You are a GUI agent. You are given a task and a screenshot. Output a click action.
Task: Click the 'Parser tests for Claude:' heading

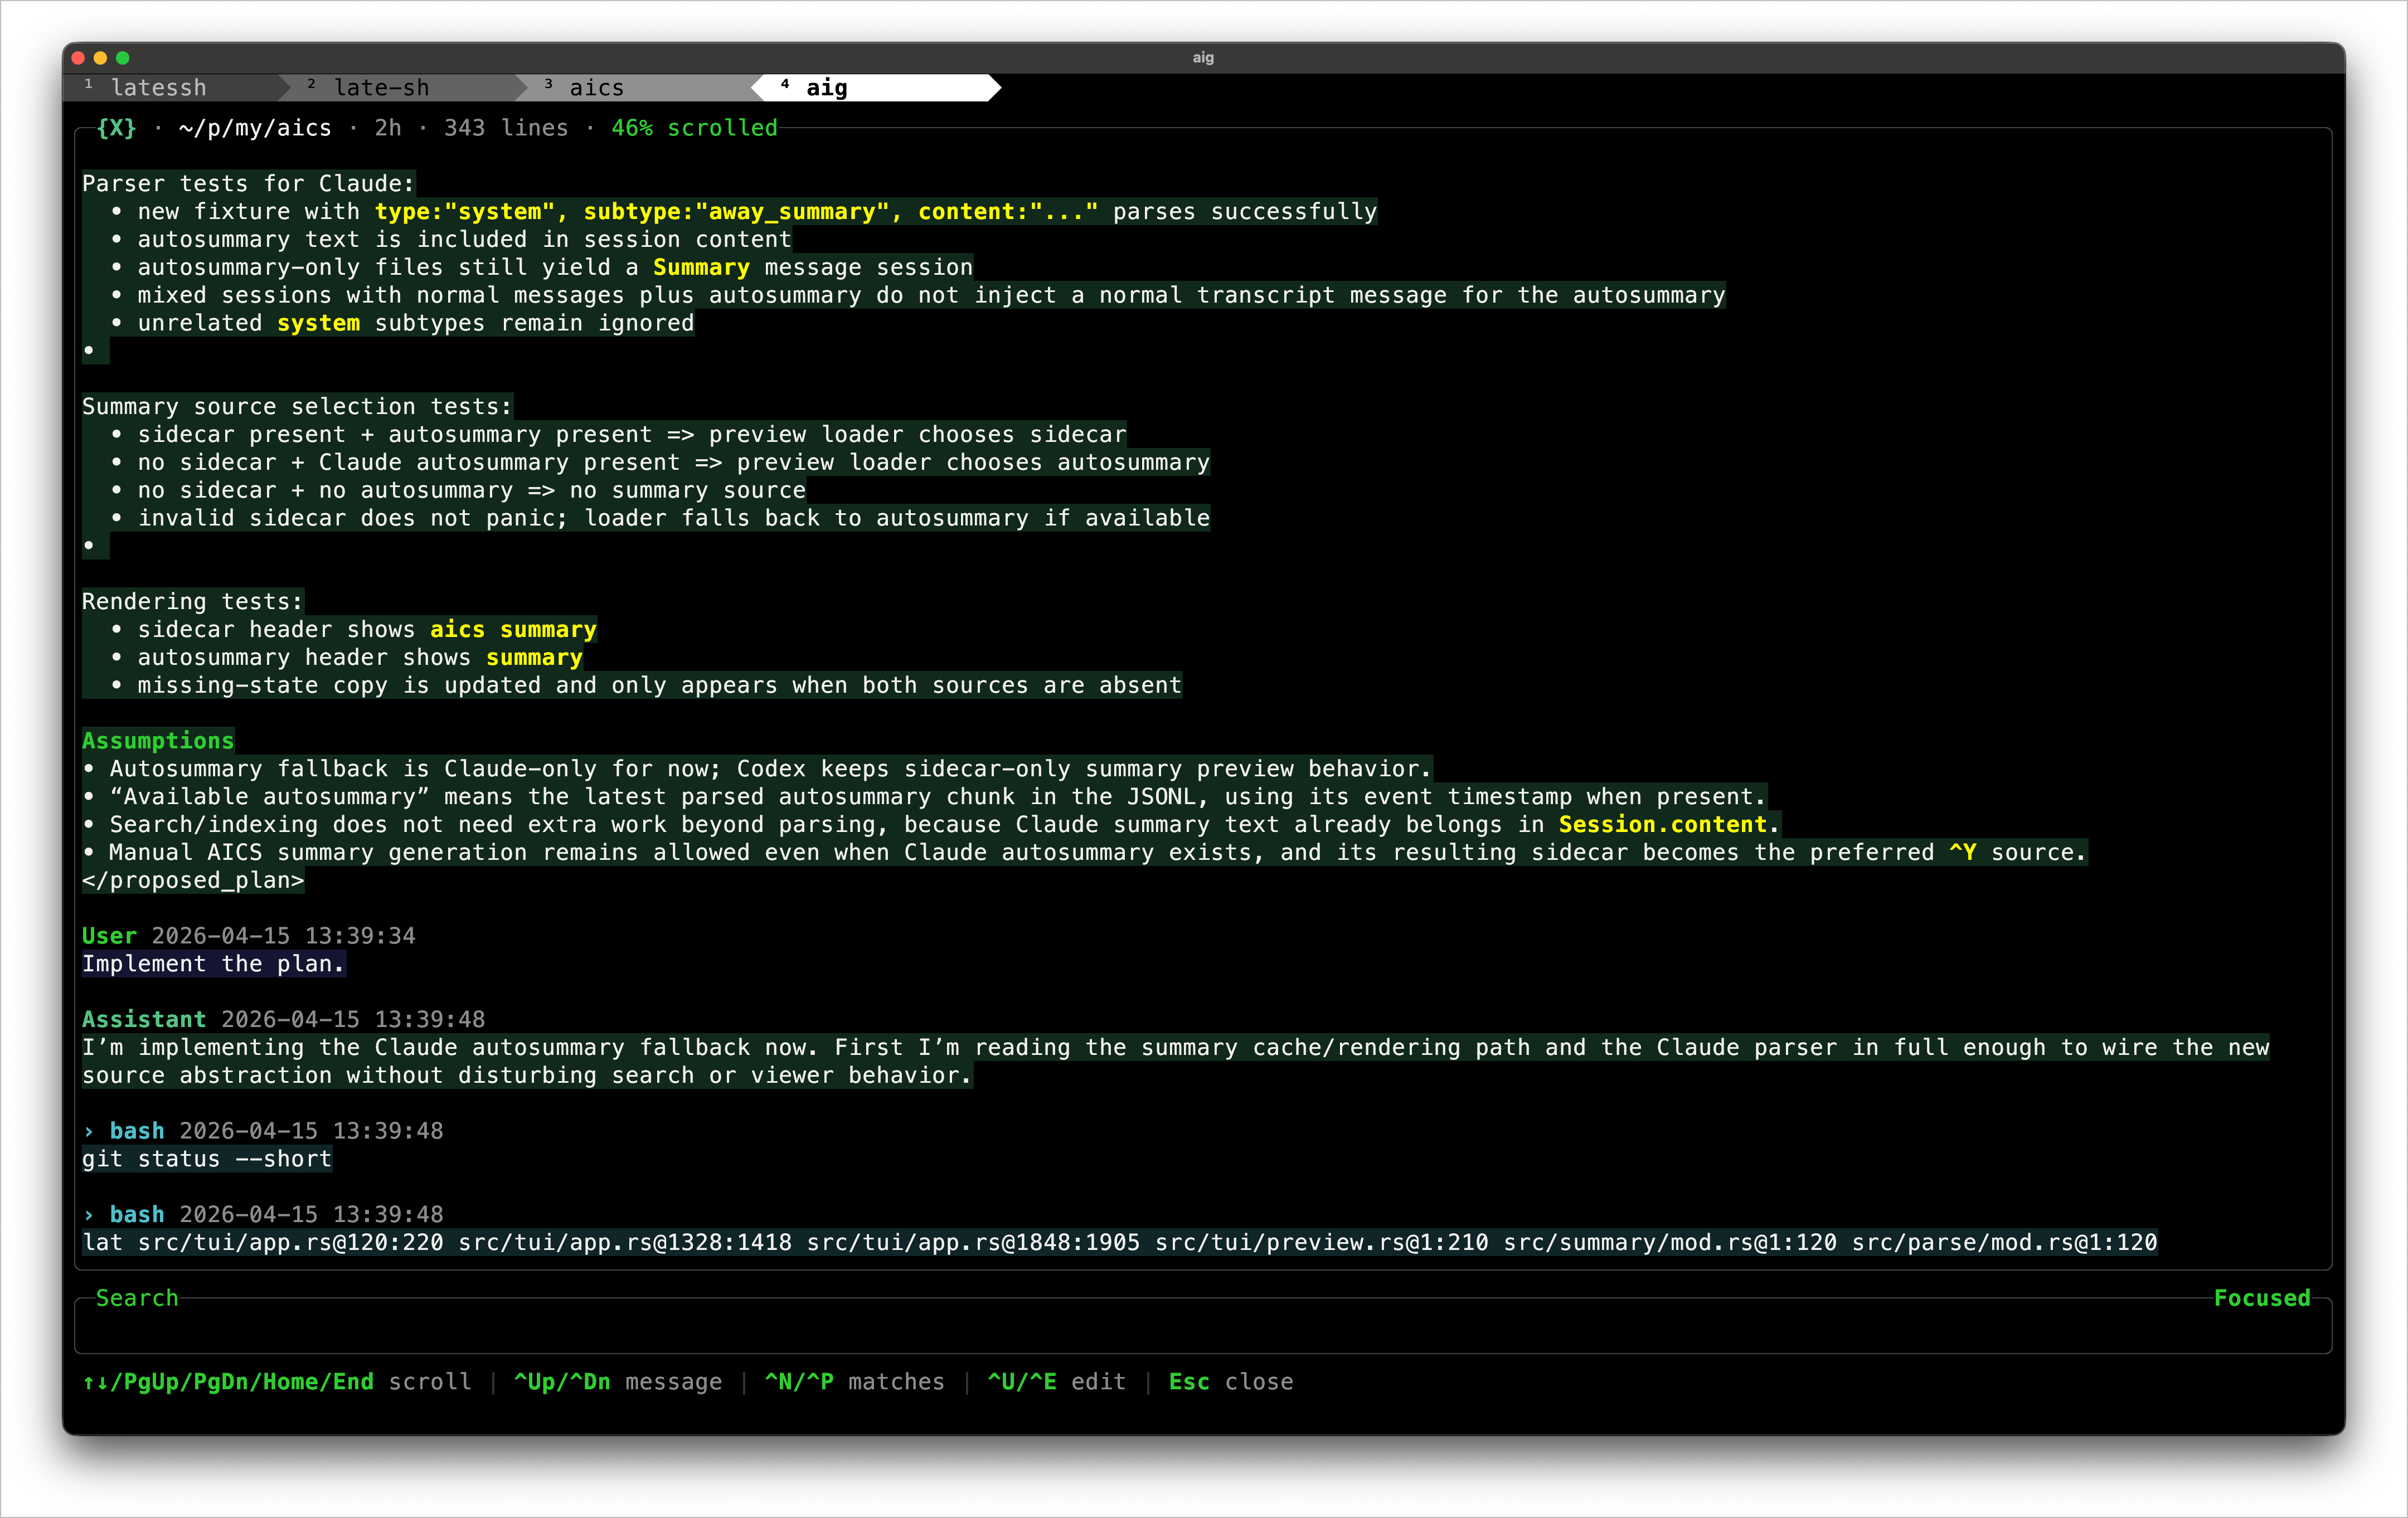(248, 184)
